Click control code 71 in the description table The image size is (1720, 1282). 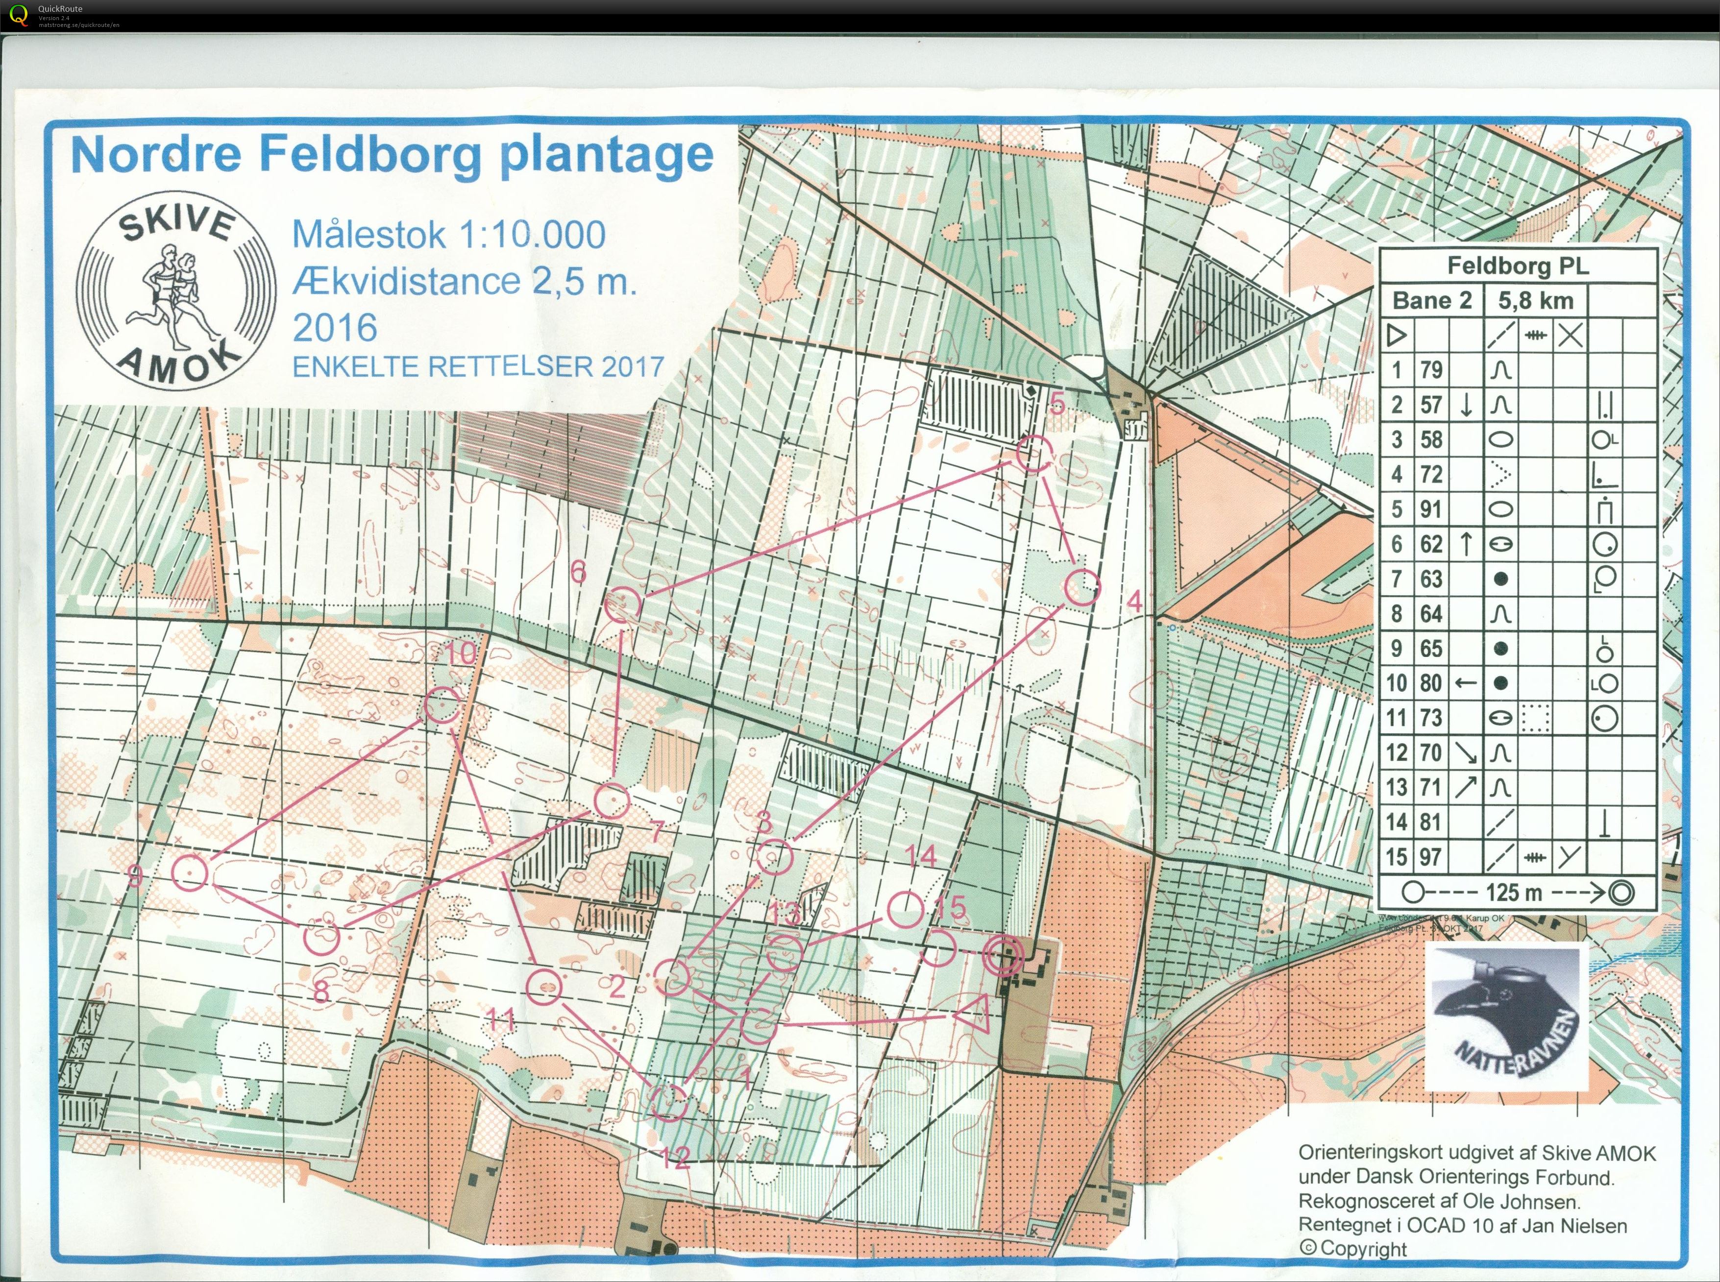click(1431, 788)
